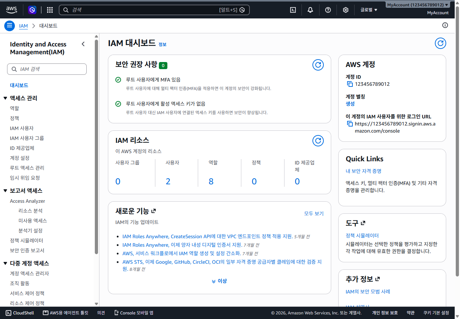Open IAM 사용자 그룹 page
Screen dimensions: 460x319
(27, 138)
